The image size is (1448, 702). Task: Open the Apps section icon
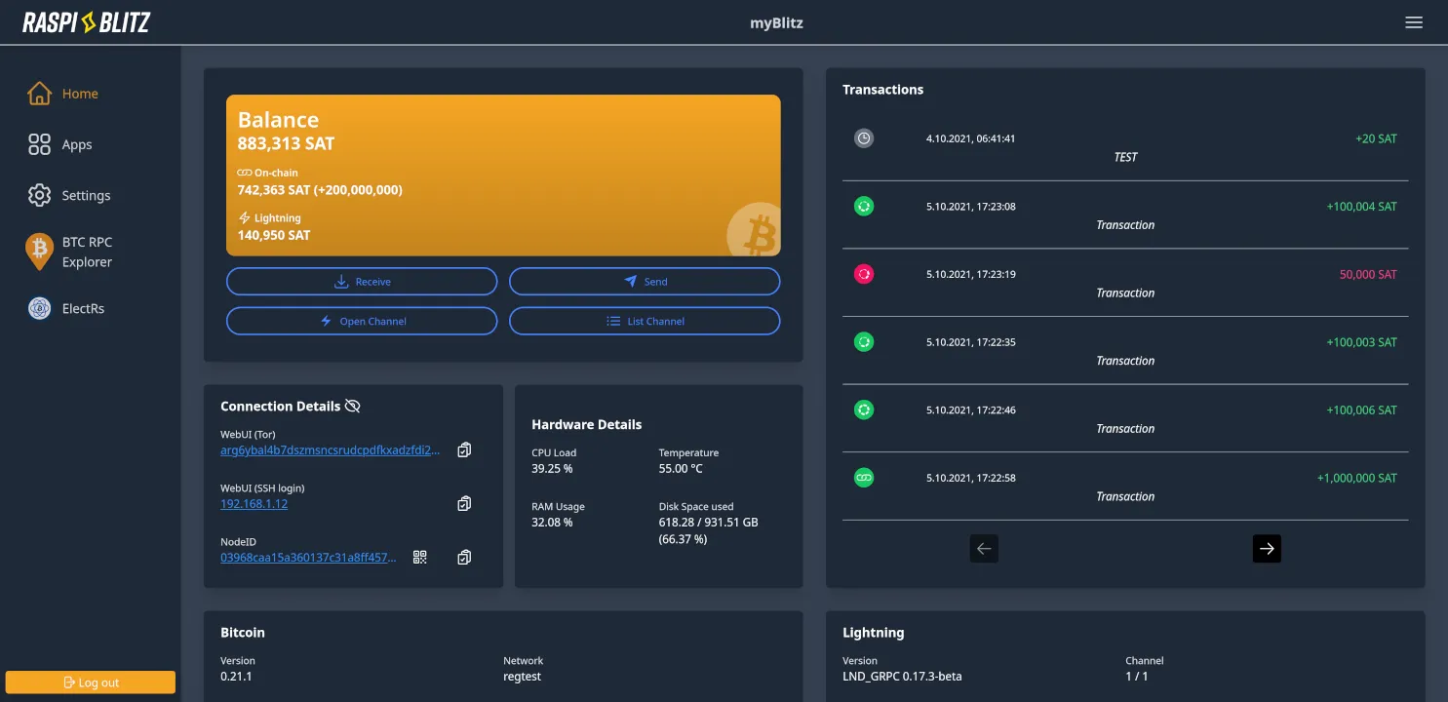point(39,143)
